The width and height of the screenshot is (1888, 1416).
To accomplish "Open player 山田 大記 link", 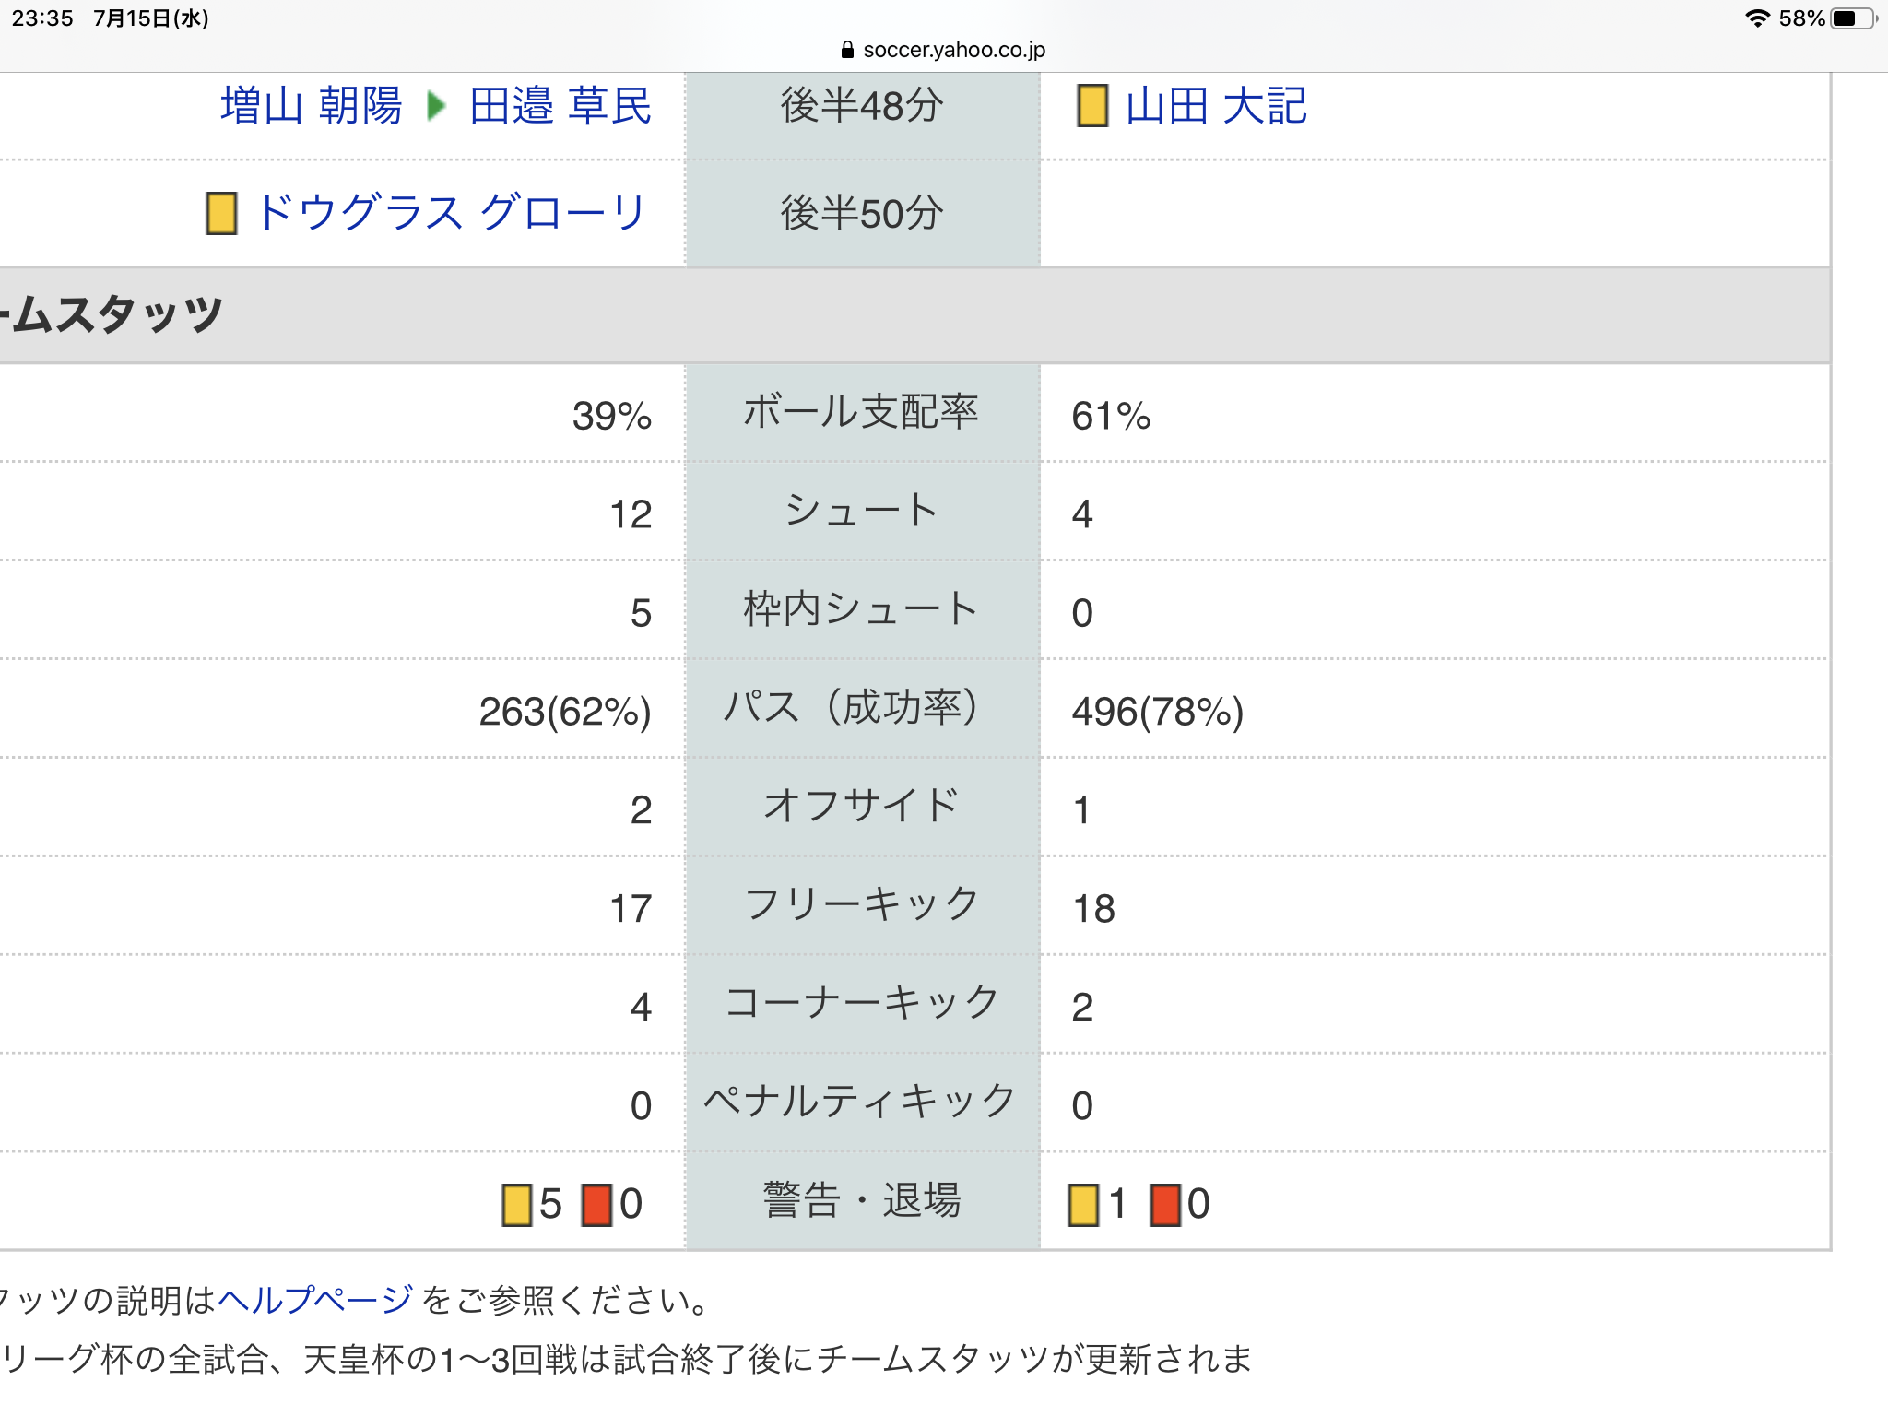I will [1216, 106].
